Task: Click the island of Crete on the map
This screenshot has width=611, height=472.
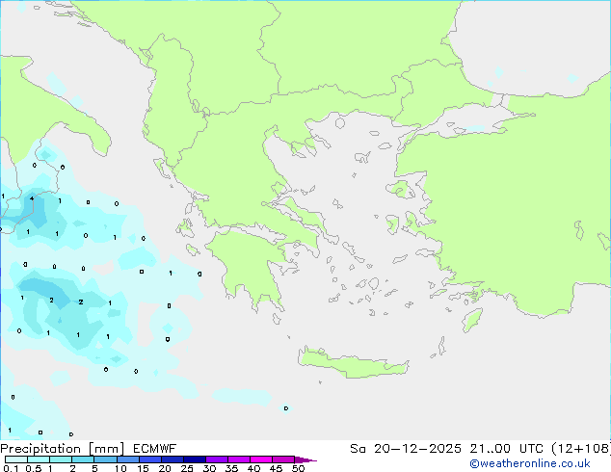Action: click(353, 363)
